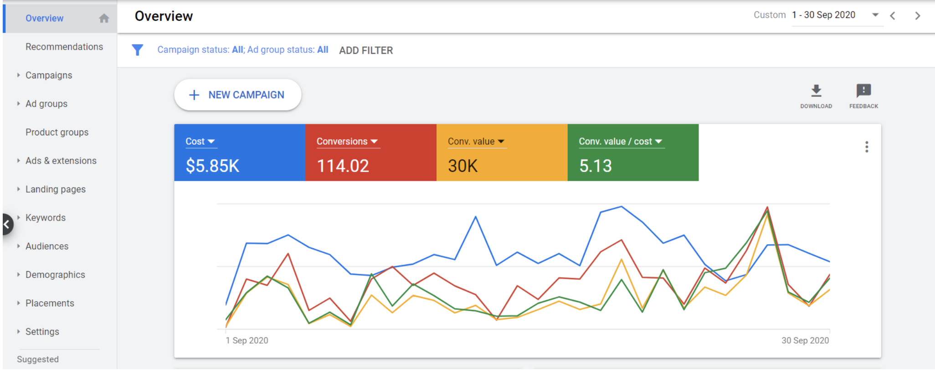Open the chart three-dot options menu
This screenshot has height=370, width=935.
point(867,147)
